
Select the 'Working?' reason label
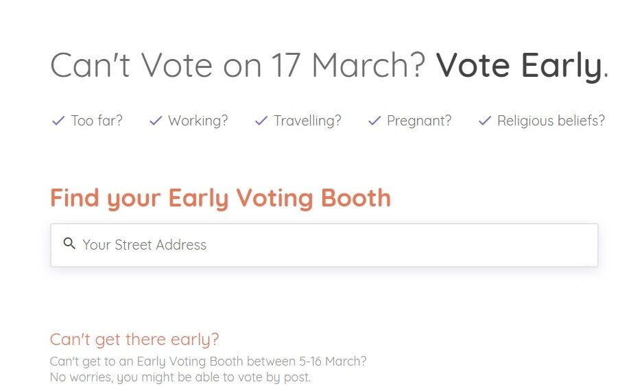(198, 121)
